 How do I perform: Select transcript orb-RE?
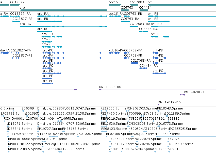(x=47, y=39)
